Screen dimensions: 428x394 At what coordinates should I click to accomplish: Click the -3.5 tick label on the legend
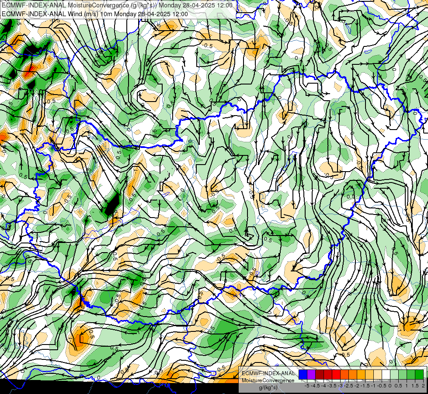click(332, 386)
